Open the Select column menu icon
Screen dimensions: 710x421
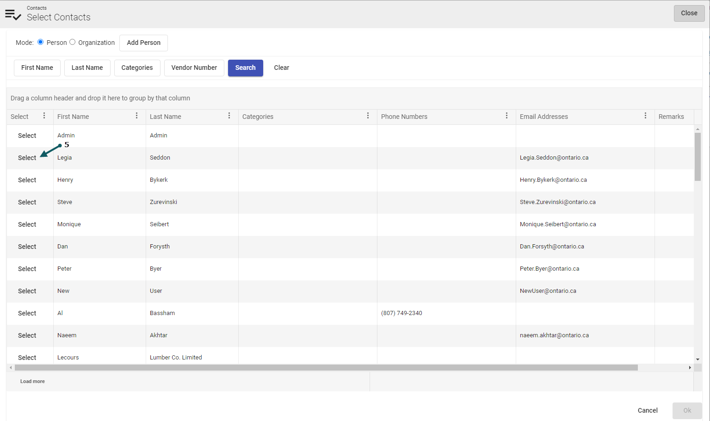click(x=44, y=116)
